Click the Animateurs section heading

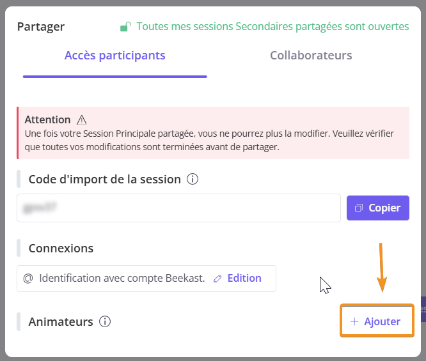tap(61, 321)
